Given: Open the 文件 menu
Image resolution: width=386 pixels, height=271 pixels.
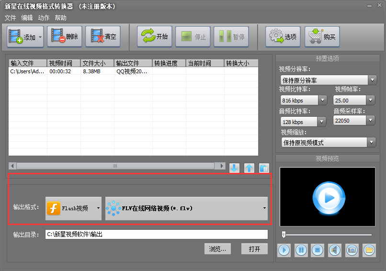Looking at the screenshot, I should tap(10, 18).
